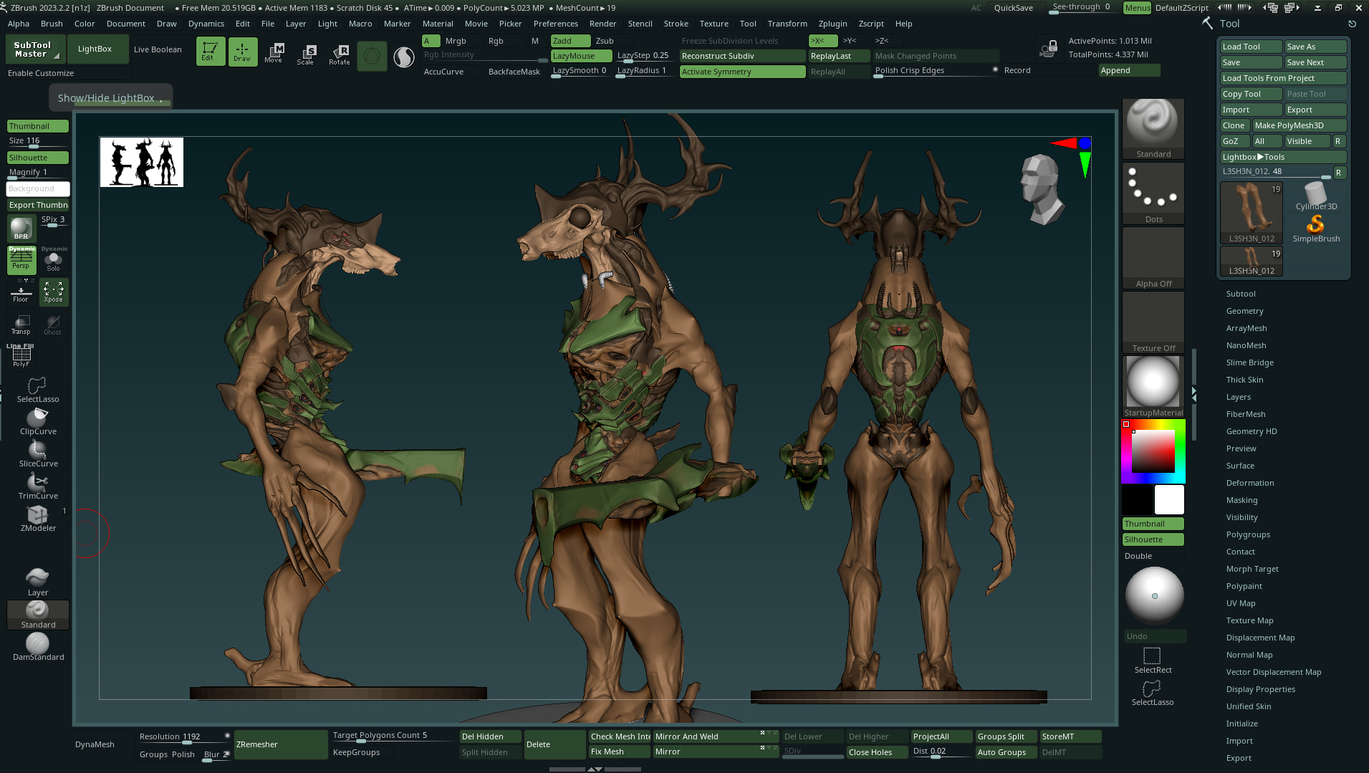The height and width of the screenshot is (773, 1369).
Task: Pick a color in the color picker square
Action: click(x=1153, y=451)
